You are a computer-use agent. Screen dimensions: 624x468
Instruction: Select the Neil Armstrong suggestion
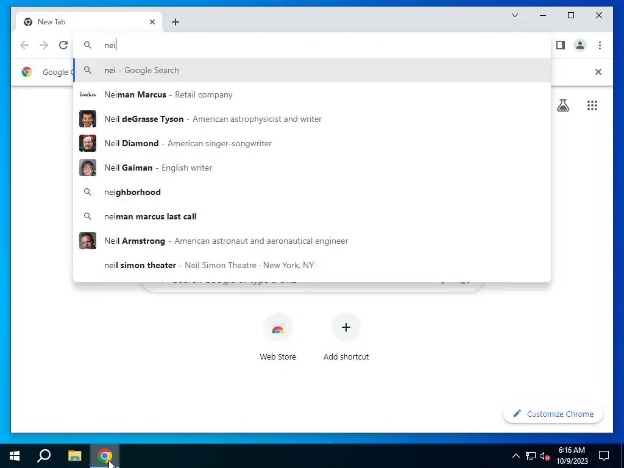click(312, 241)
